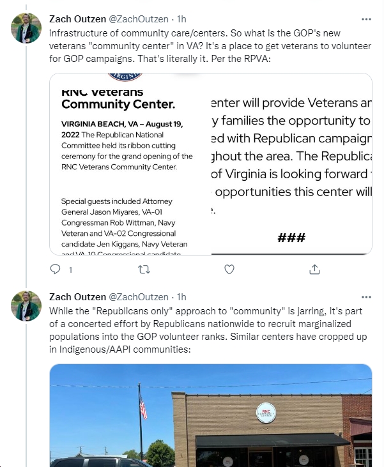
Task: Open the photo of the RNC Community Center building
Action: [211, 415]
